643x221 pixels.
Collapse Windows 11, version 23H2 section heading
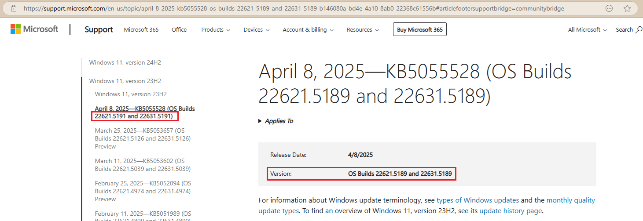(x=125, y=81)
